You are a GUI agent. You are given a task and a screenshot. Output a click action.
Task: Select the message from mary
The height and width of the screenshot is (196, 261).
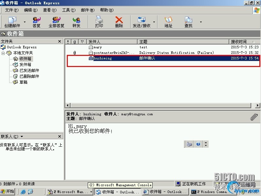pyautogui.click(x=162, y=47)
